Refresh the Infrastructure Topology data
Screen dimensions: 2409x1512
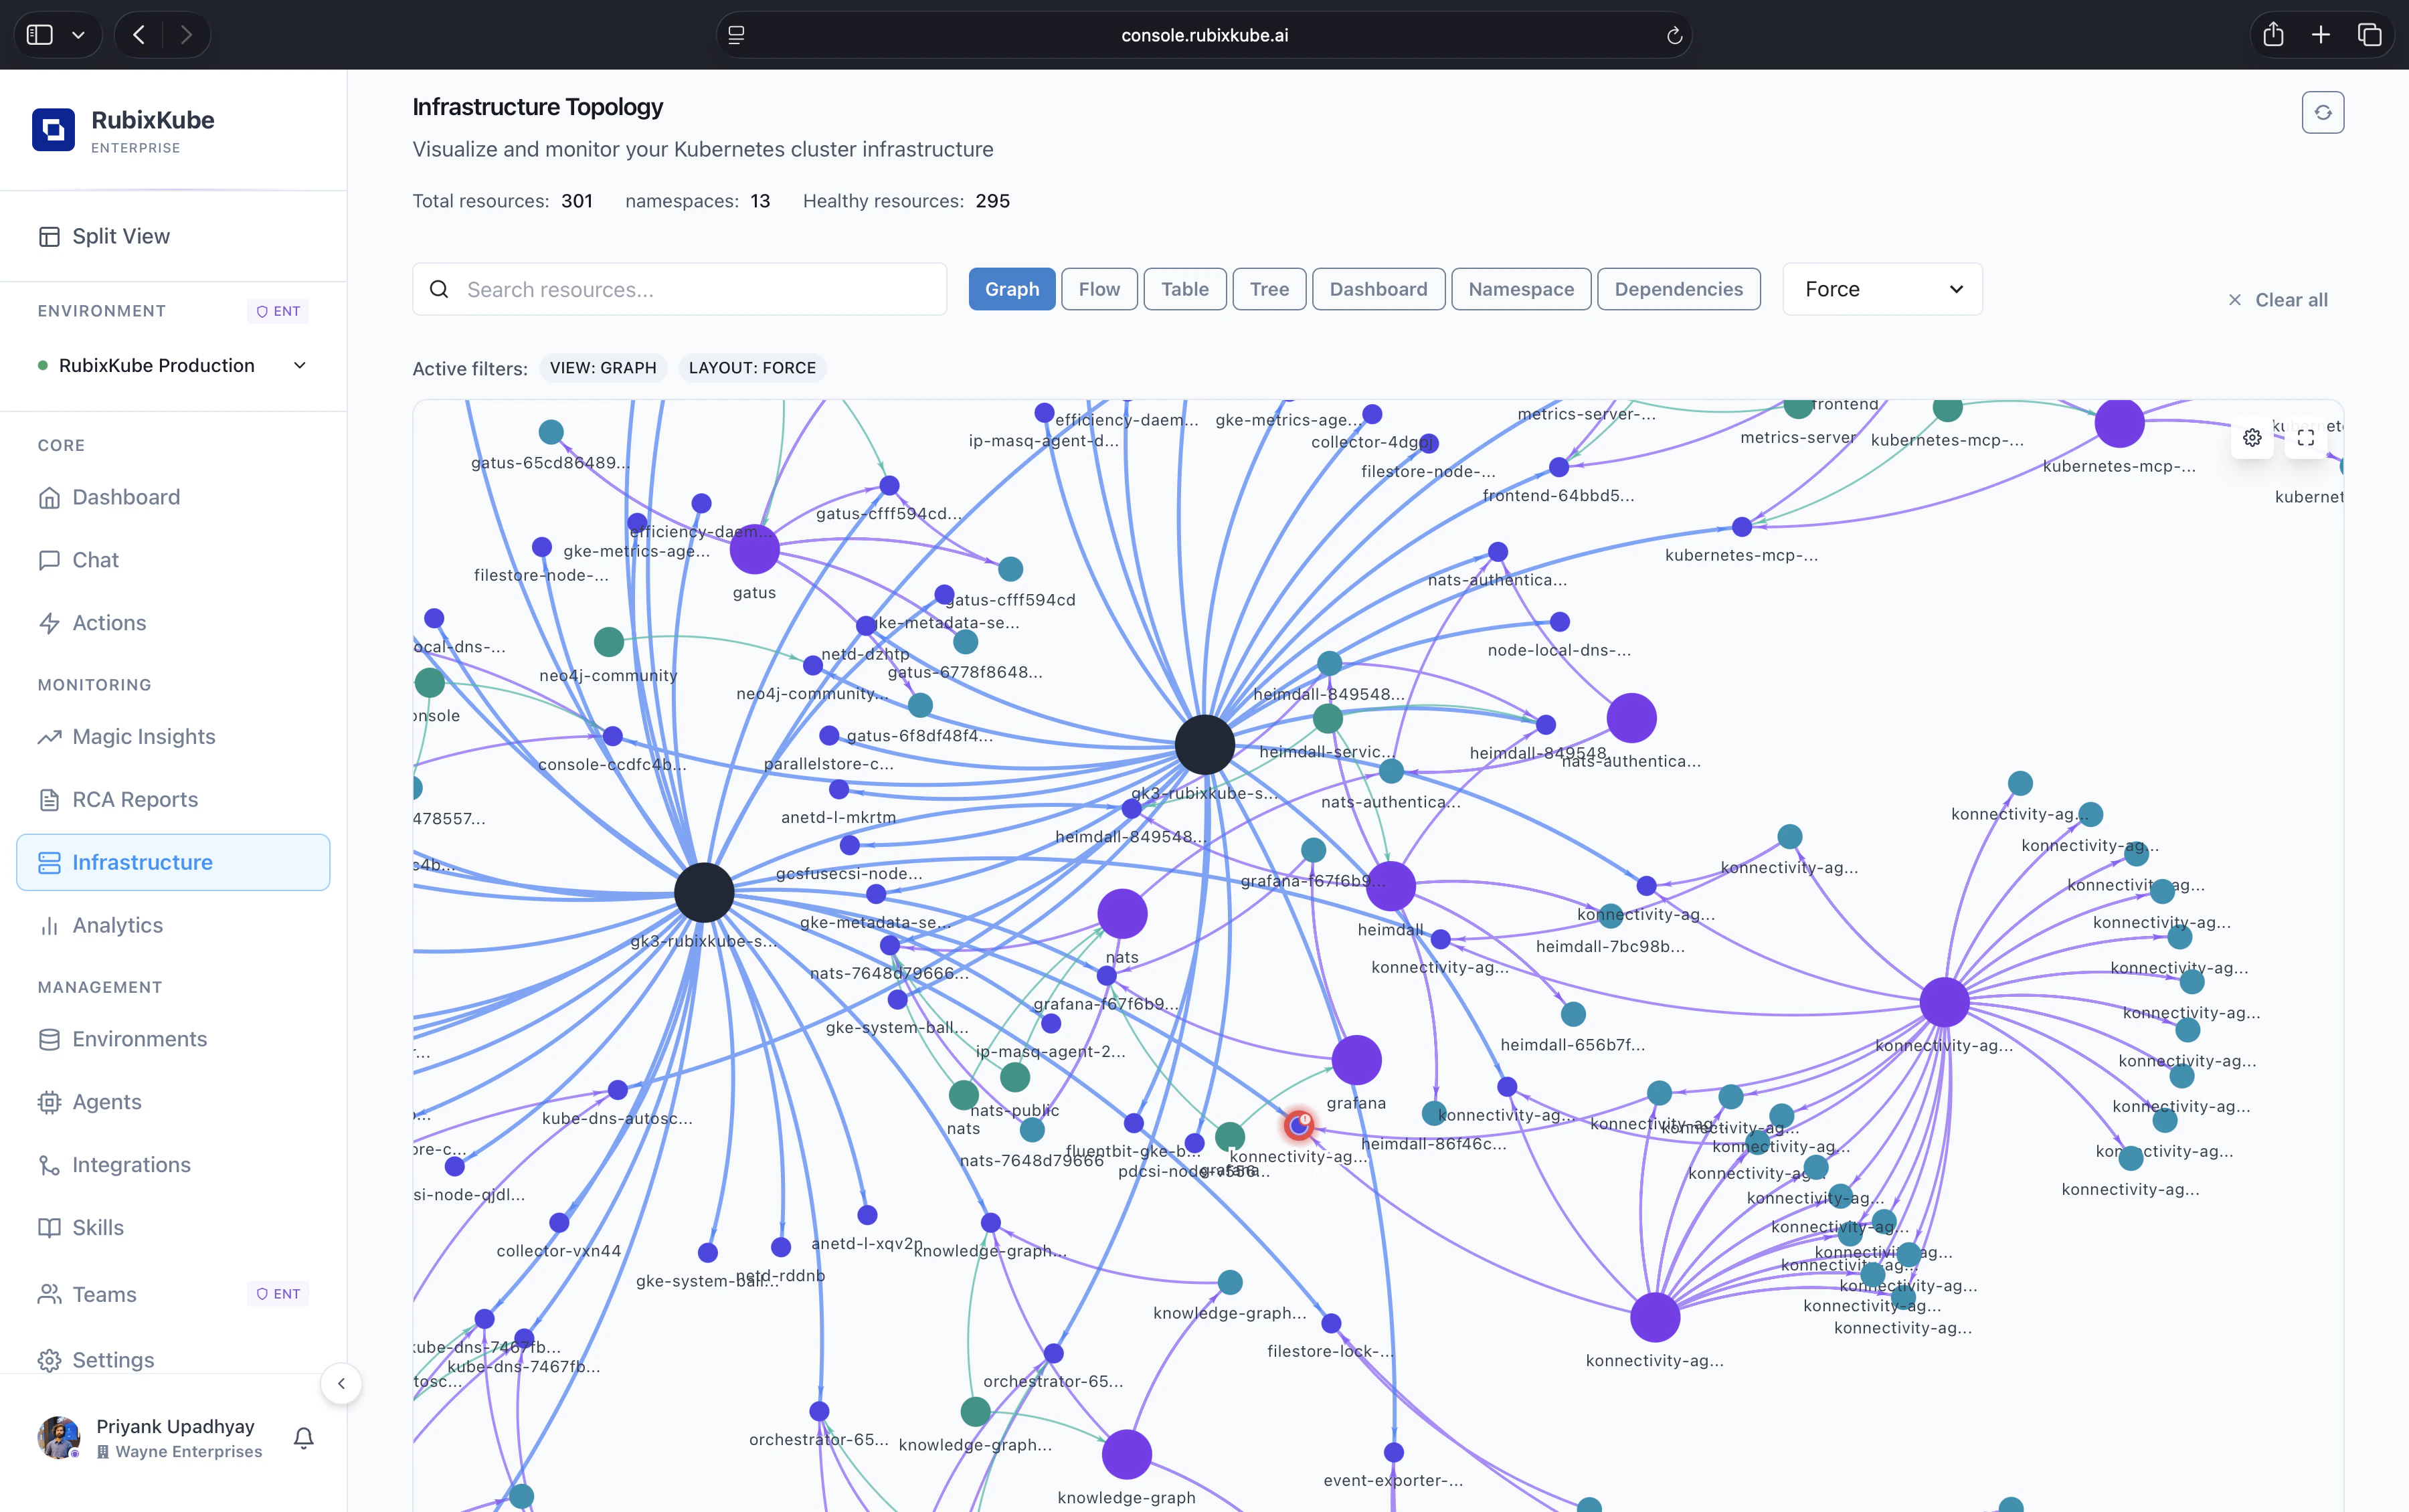[x=2322, y=112]
